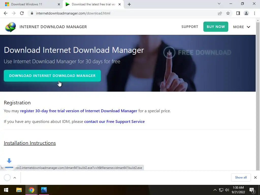Click the blue download arrow image
This screenshot has width=260, height=195.
(x=9, y=161)
